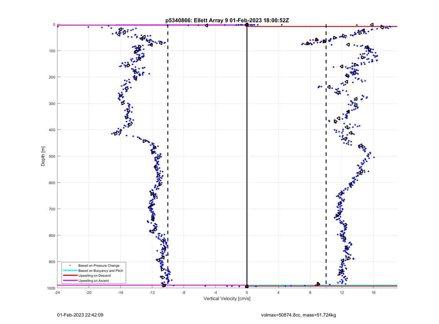
Task: Click legend entry 'Based on Pressure Change'
Action: point(99,265)
